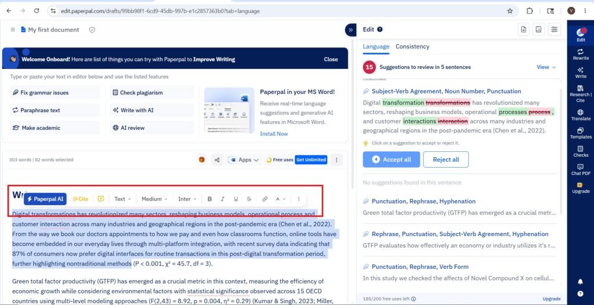The width and height of the screenshot is (594, 305).
Task: Click Upgrade link at panel bottom
Action: click(552, 299)
